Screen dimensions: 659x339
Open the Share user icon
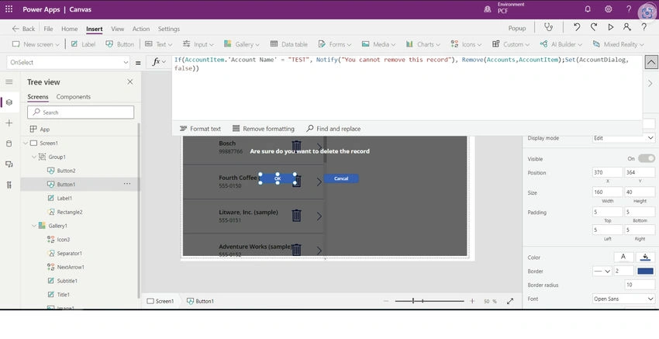pos(626,27)
